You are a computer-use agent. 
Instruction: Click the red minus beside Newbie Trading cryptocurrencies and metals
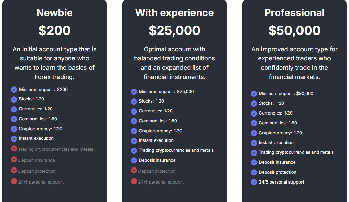(14, 148)
